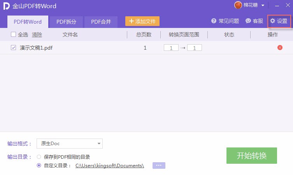Switch to the PDF合并 tab
The image size is (293, 175).
pos(101,22)
